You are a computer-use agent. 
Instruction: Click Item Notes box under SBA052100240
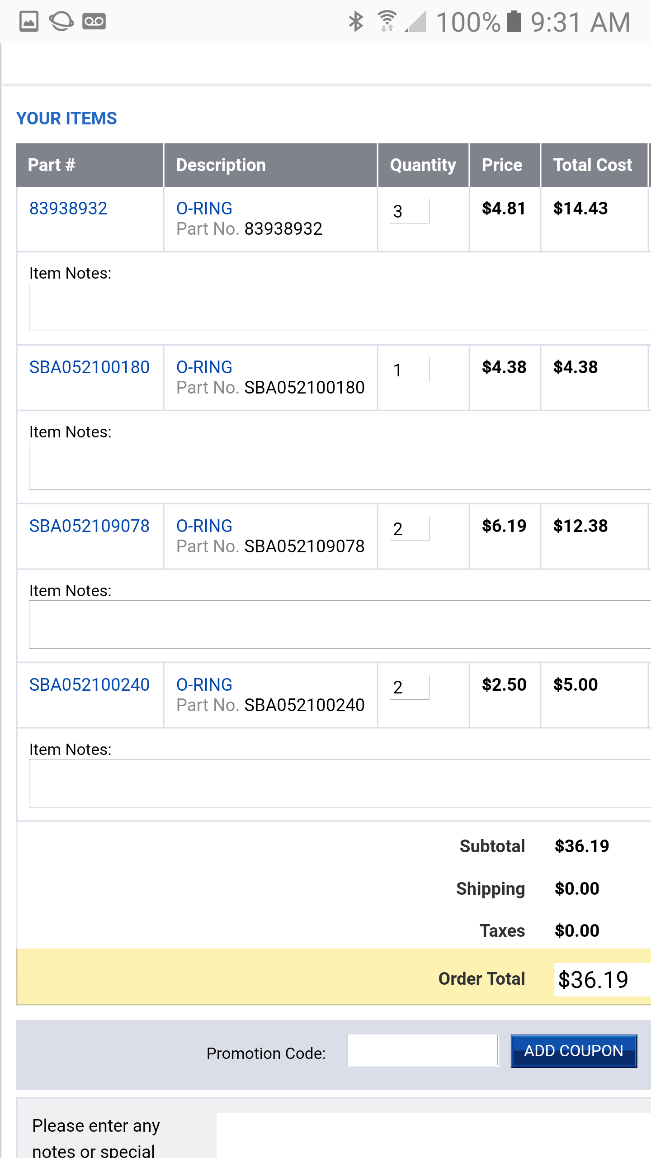(x=340, y=783)
